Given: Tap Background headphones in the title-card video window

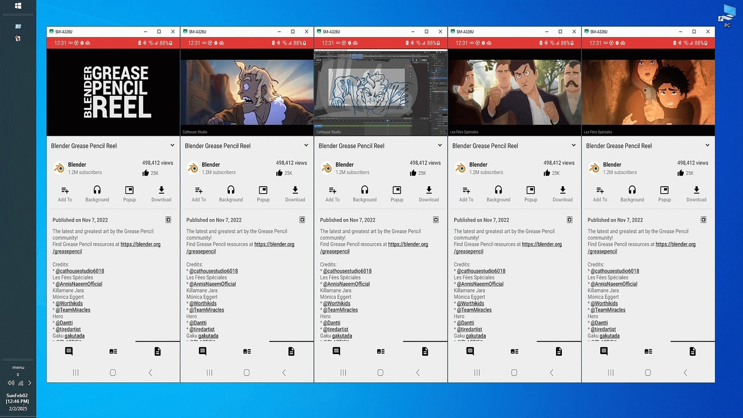Looking at the screenshot, I should pyautogui.click(x=97, y=194).
